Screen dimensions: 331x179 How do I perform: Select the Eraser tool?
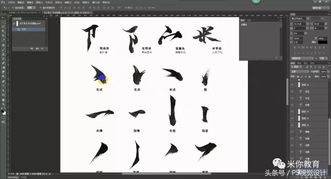3,63
